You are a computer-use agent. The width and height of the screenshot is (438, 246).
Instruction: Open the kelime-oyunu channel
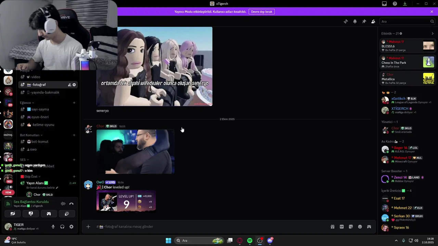(48, 125)
